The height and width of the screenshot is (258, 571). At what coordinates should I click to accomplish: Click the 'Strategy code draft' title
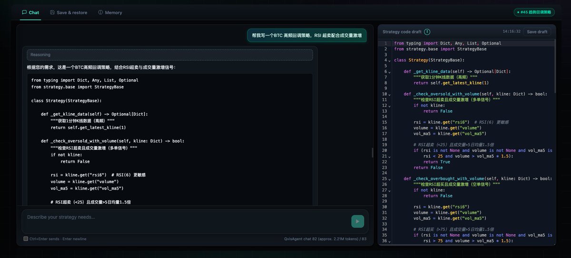402,32
